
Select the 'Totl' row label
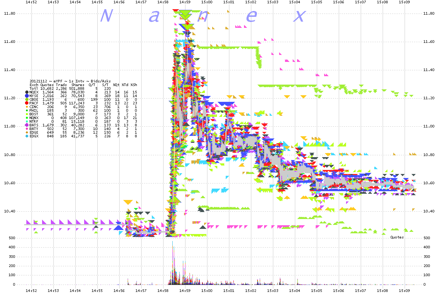[34, 88]
